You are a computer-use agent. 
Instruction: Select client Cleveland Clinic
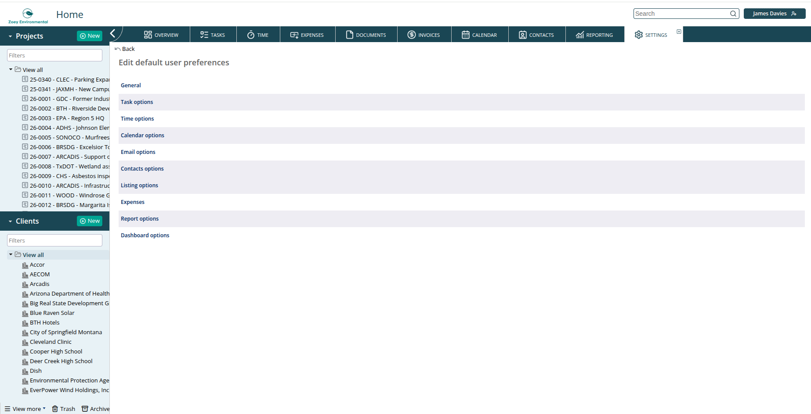pyautogui.click(x=51, y=342)
